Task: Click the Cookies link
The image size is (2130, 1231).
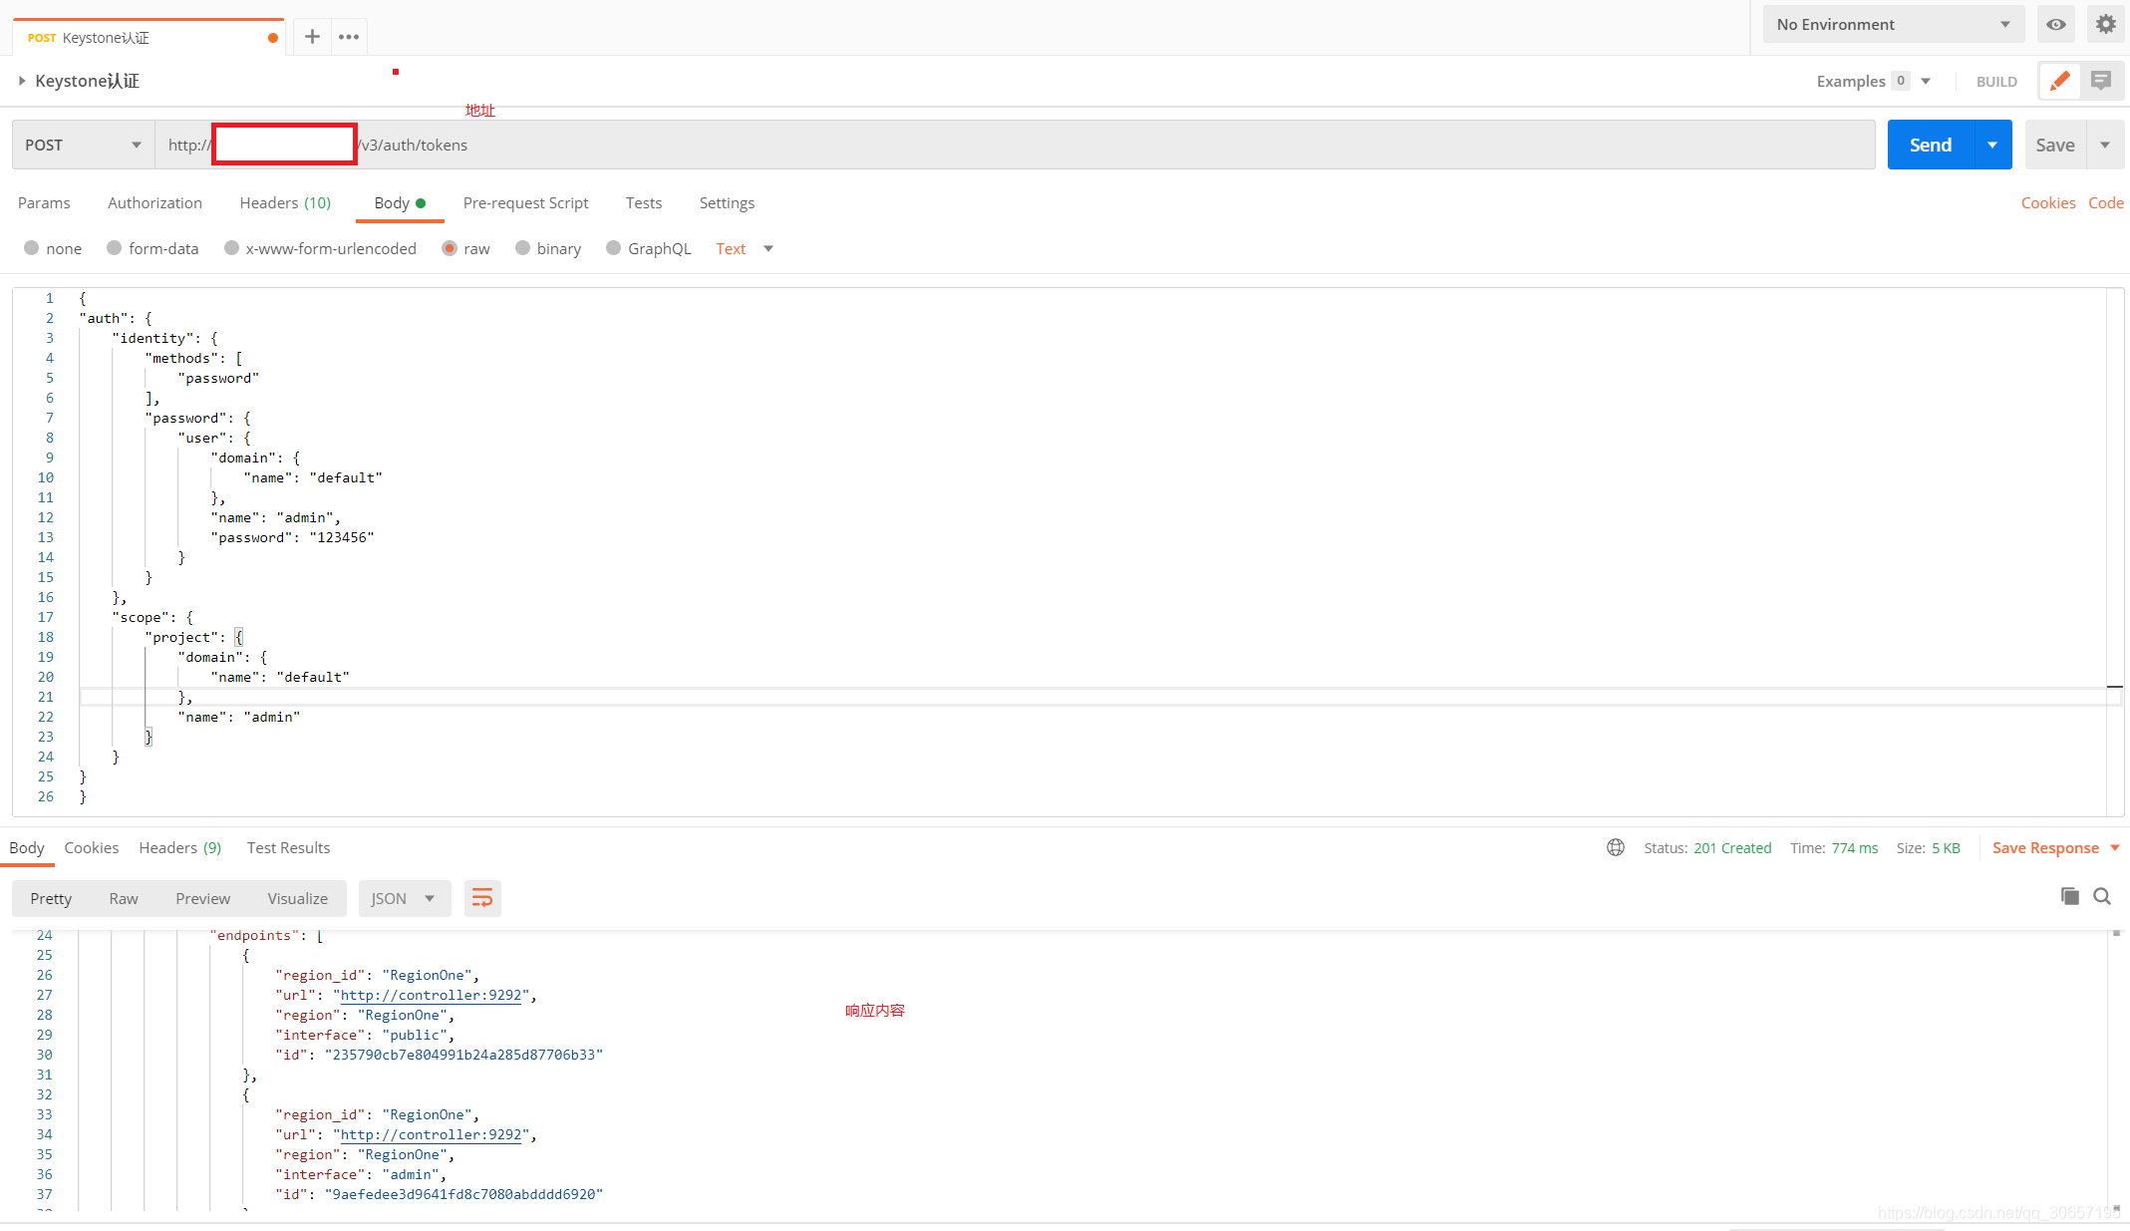Action: tap(2047, 203)
